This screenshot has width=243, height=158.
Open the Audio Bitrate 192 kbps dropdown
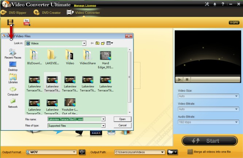click(208, 122)
